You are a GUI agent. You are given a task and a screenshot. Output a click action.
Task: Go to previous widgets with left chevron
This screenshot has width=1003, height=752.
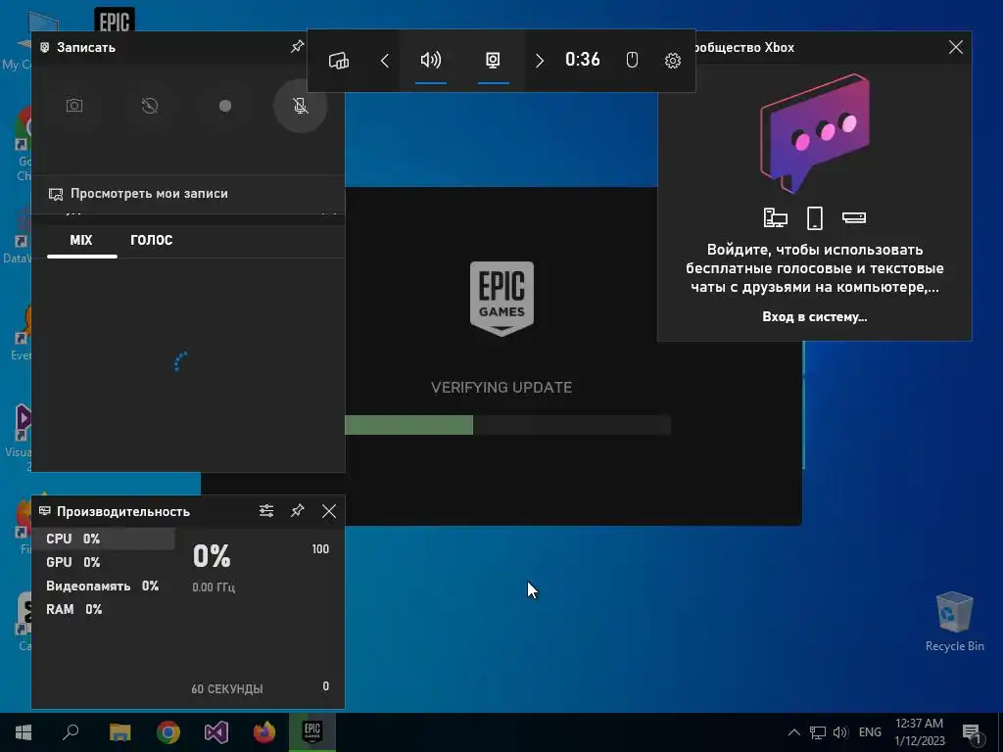[384, 61]
